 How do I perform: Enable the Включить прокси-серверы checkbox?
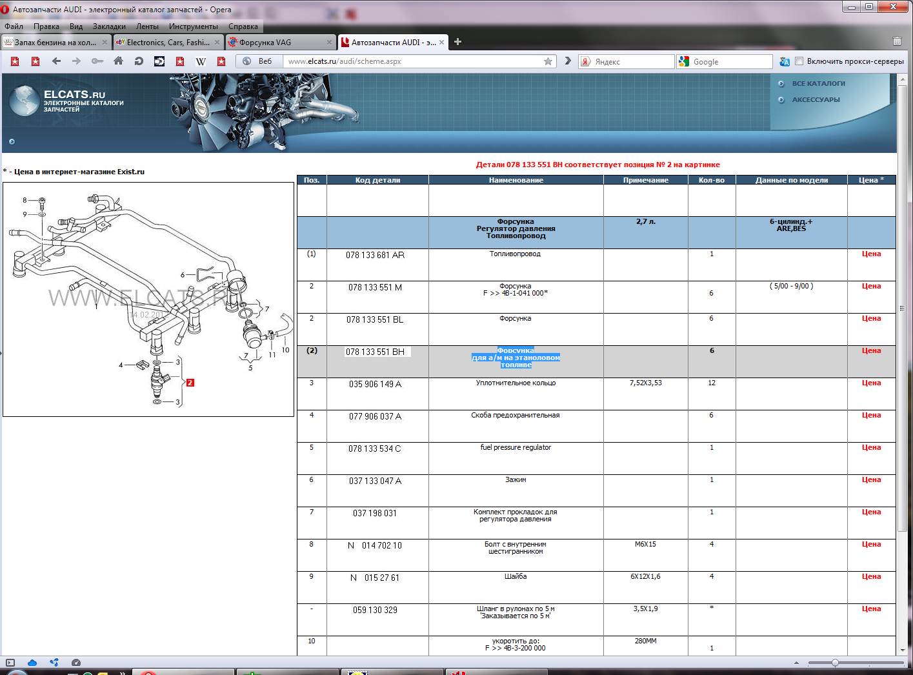click(799, 61)
